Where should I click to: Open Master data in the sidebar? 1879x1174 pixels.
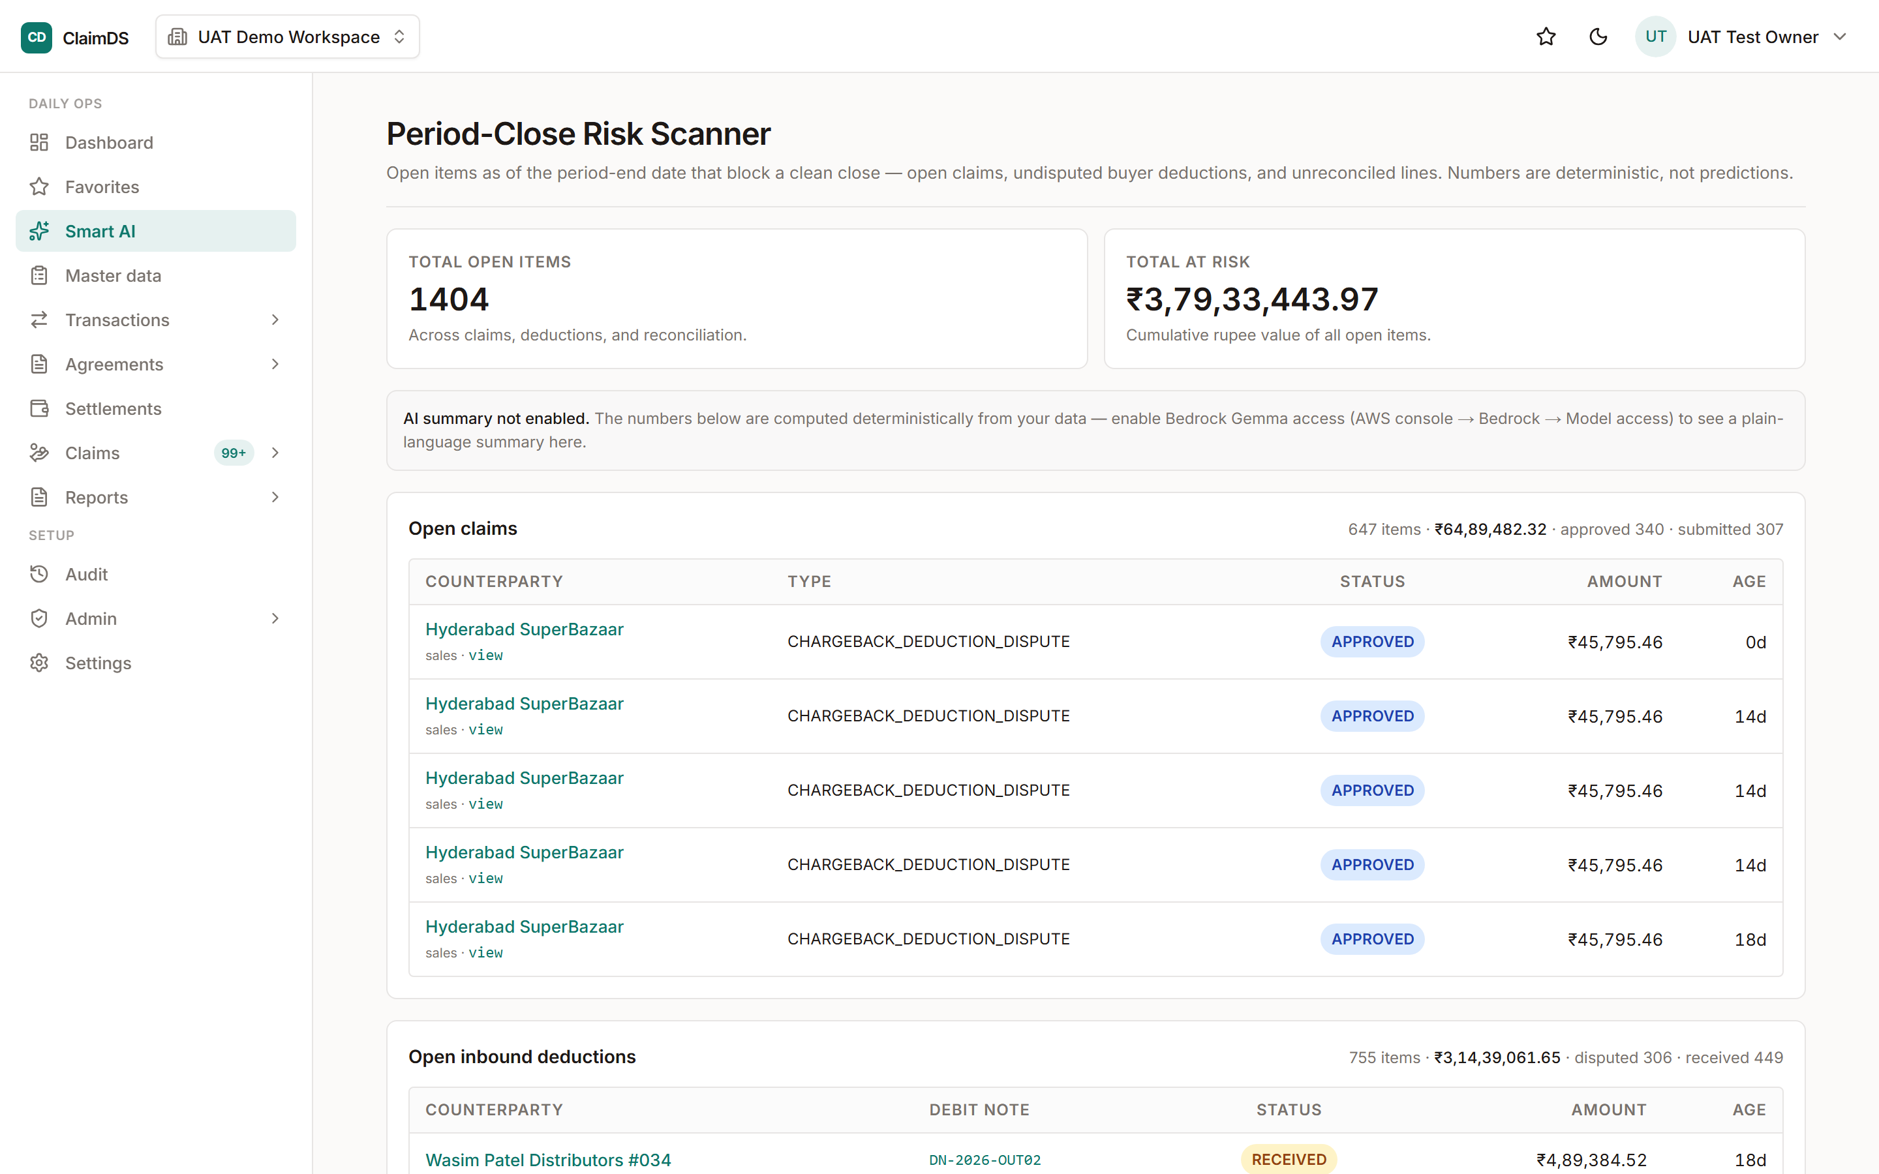click(155, 275)
